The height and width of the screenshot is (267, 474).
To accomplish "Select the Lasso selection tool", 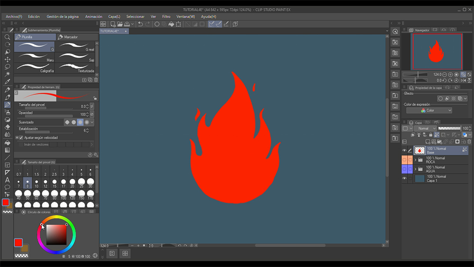I will (7, 67).
